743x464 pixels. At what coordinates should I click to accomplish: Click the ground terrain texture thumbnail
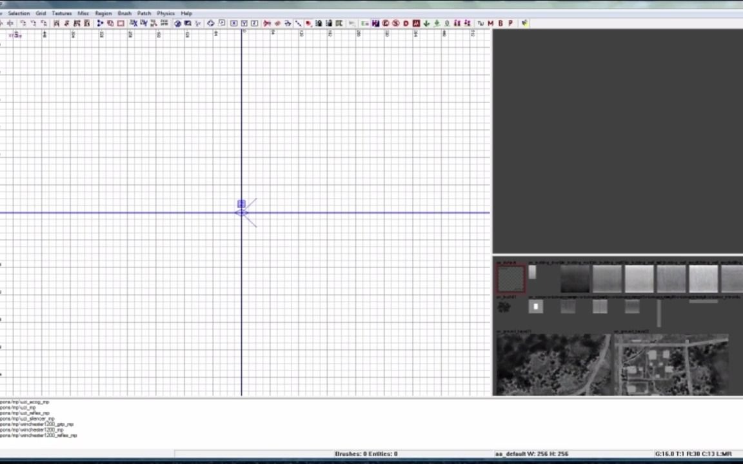(x=555, y=364)
